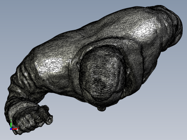This screenshot has height=140, width=187.
Task: Click the red X axis label
Action: point(19,128)
